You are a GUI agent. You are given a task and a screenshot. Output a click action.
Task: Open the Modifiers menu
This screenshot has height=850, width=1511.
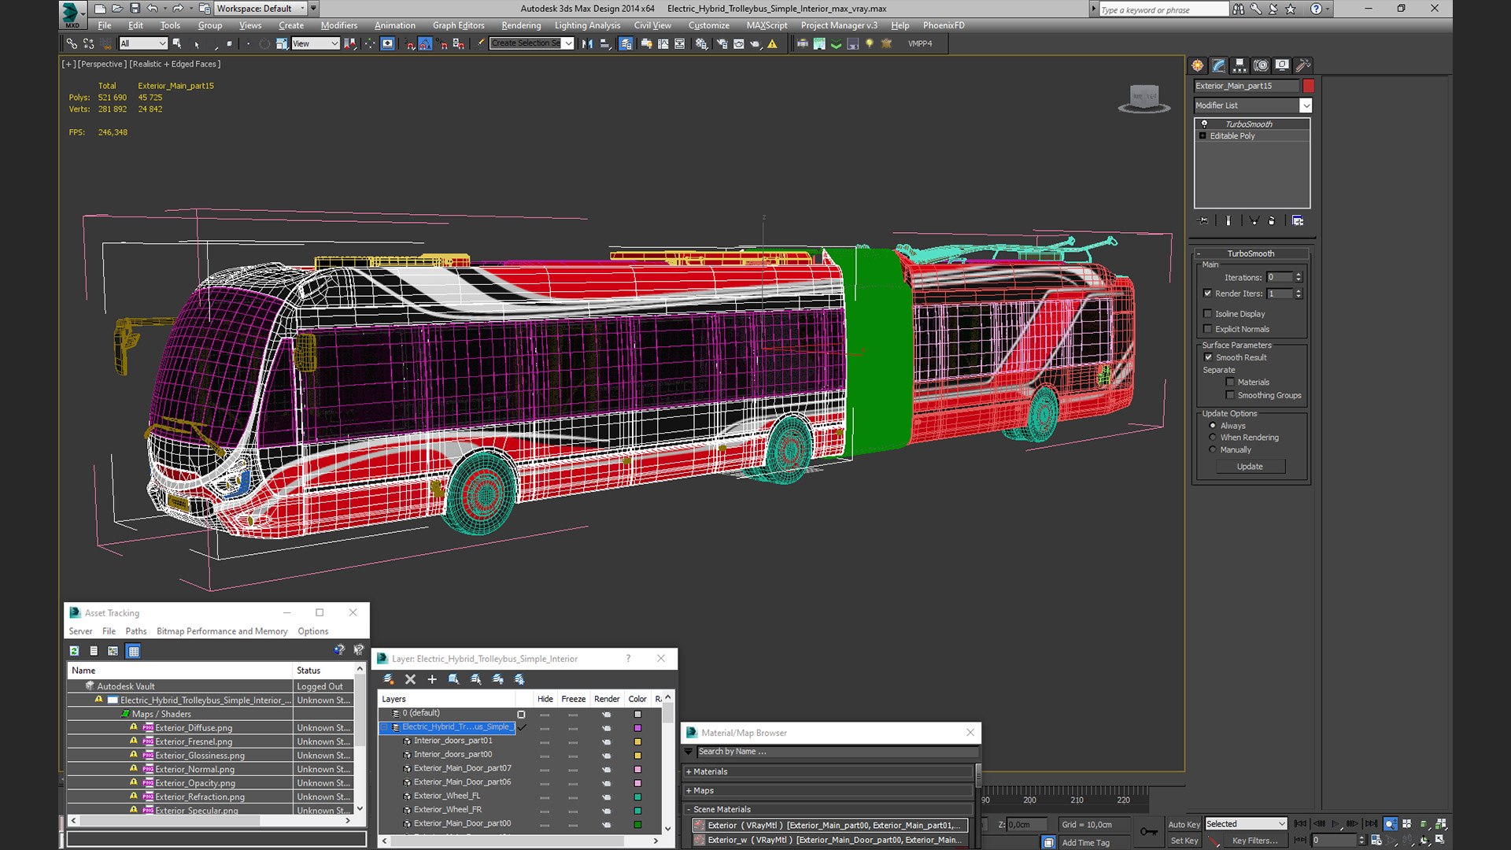click(x=338, y=25)
